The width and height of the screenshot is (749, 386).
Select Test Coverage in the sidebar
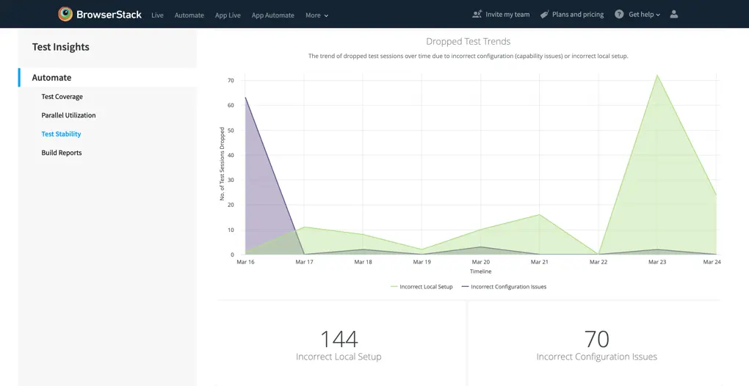(62, 97)
